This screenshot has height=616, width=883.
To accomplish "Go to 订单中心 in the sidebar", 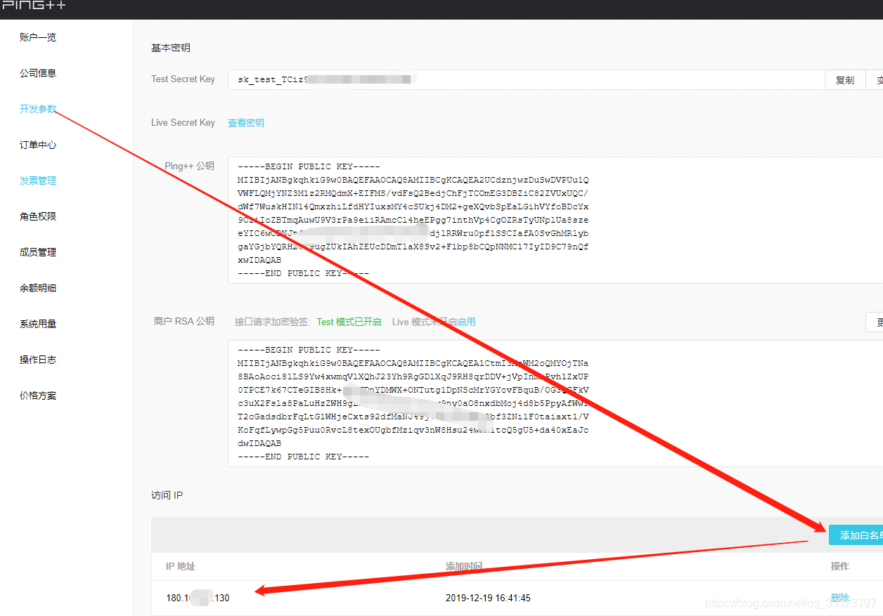I will (38, 145).
